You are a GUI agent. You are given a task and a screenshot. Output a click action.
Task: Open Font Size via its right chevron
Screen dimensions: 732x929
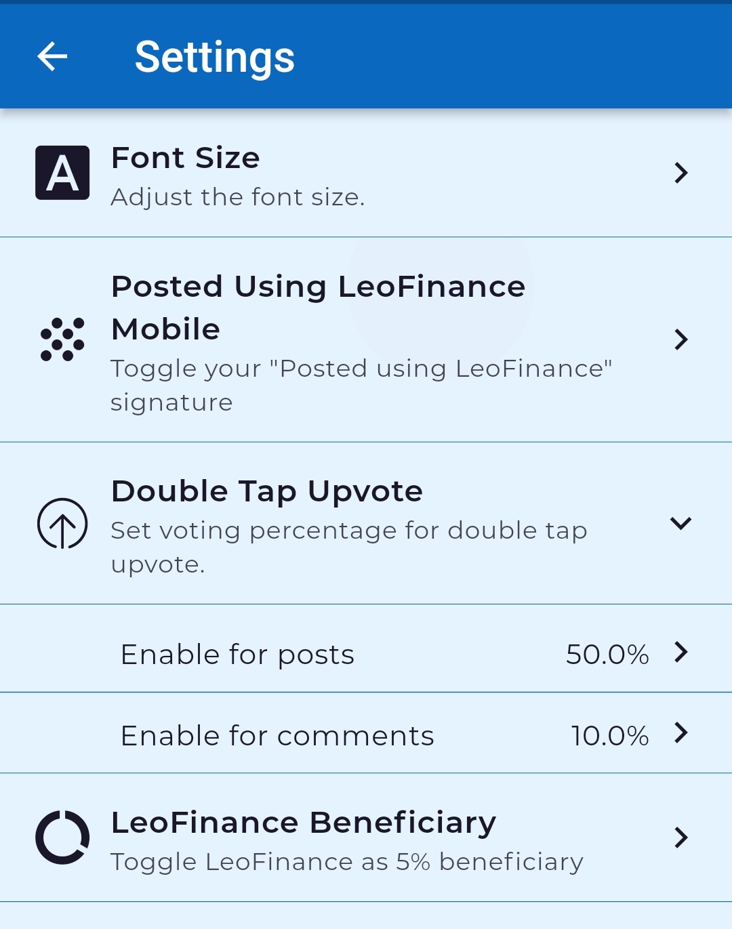681,173
